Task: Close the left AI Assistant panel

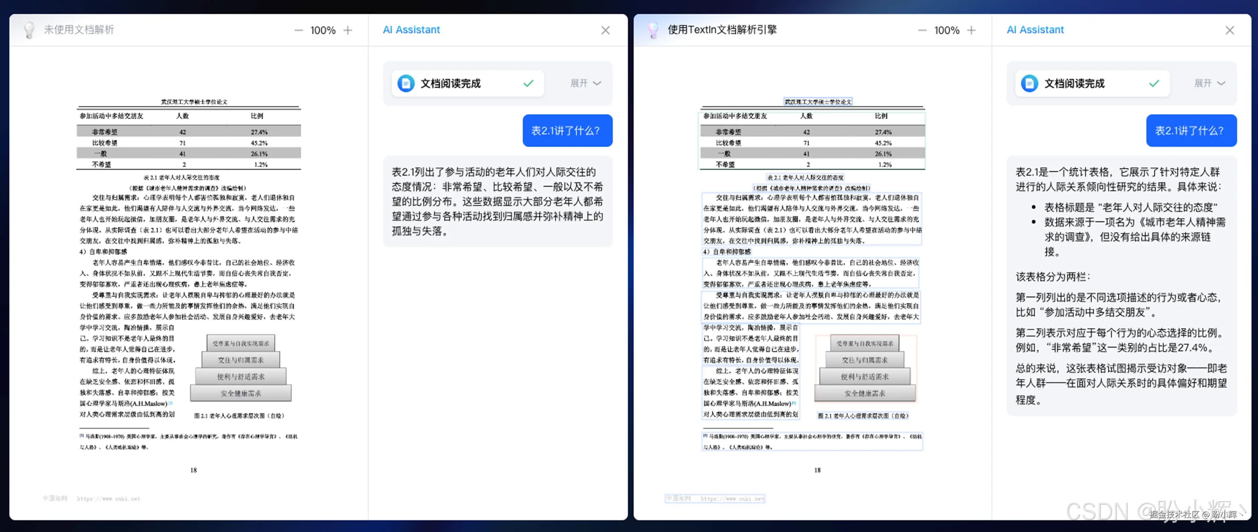Action: pos(605,30)
